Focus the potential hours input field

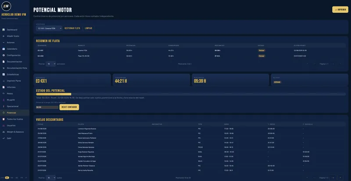click(47, 107)
